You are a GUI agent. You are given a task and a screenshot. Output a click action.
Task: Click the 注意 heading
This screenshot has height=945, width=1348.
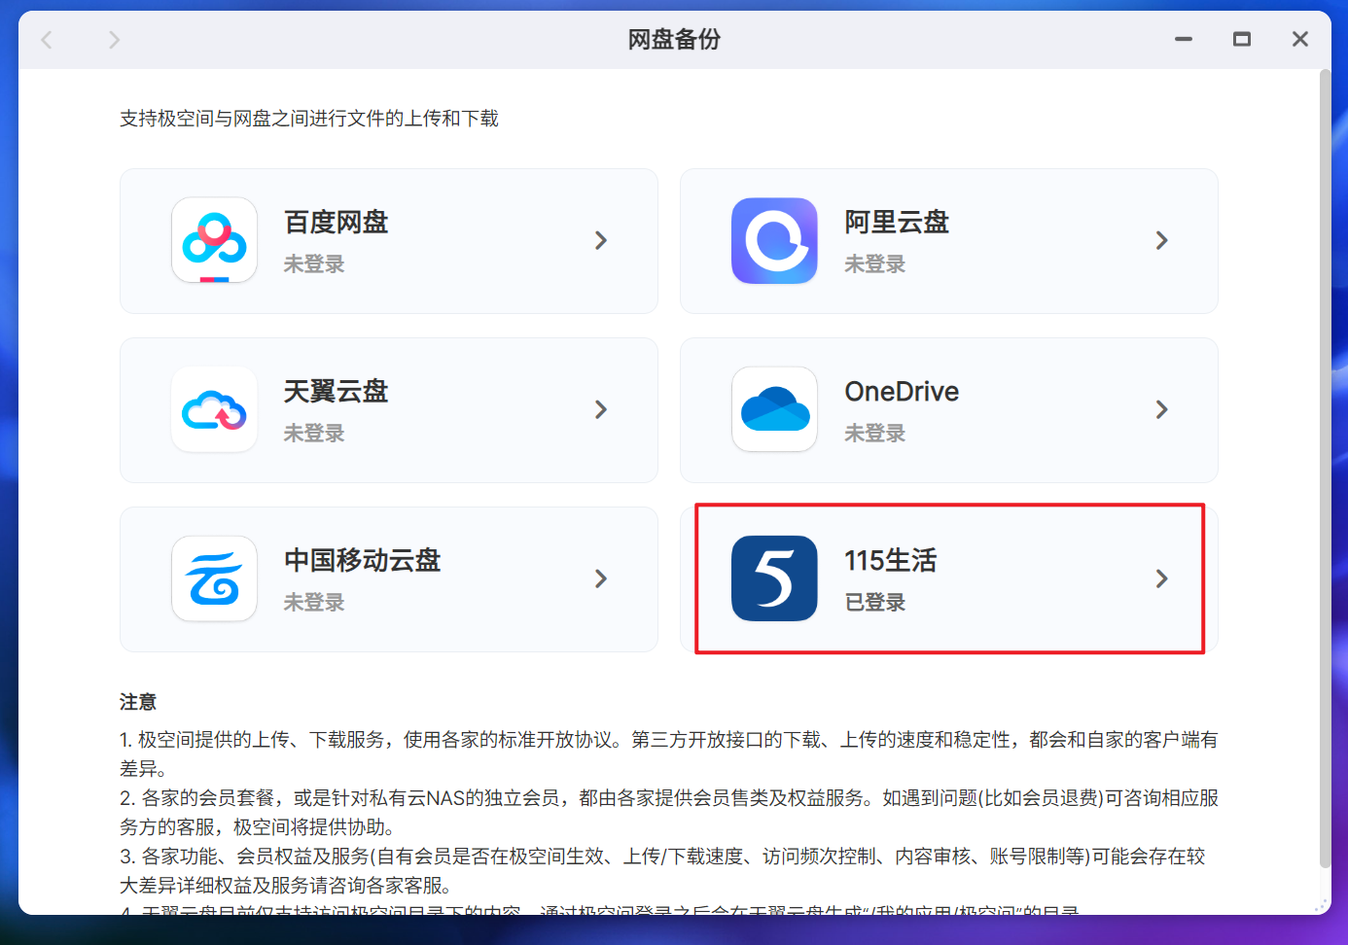tap(138, 702)
